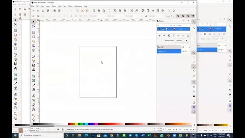Select the Ellipse tool in front window
This screenshot has height=138, width=245.
[x=34, y=37]
